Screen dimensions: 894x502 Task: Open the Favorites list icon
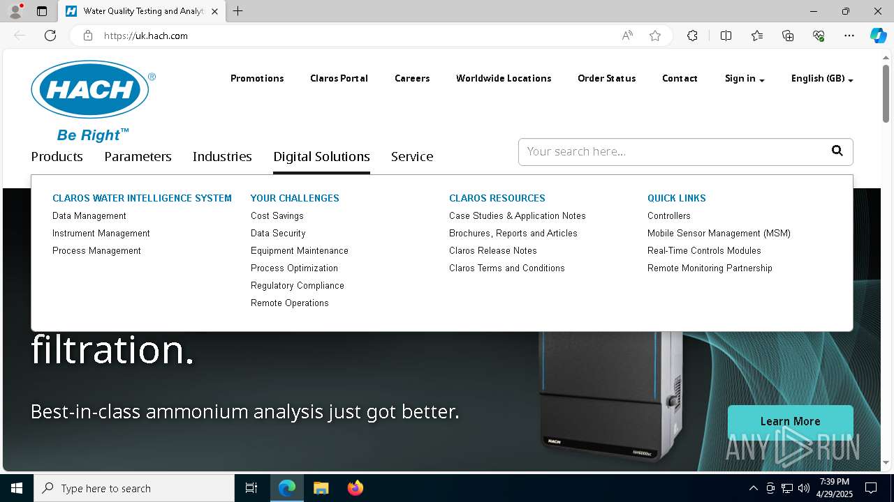(x=757, y=36)
